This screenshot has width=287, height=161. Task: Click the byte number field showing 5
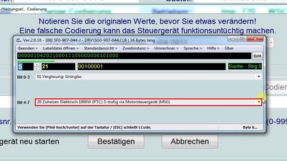(x=26, y=67)
